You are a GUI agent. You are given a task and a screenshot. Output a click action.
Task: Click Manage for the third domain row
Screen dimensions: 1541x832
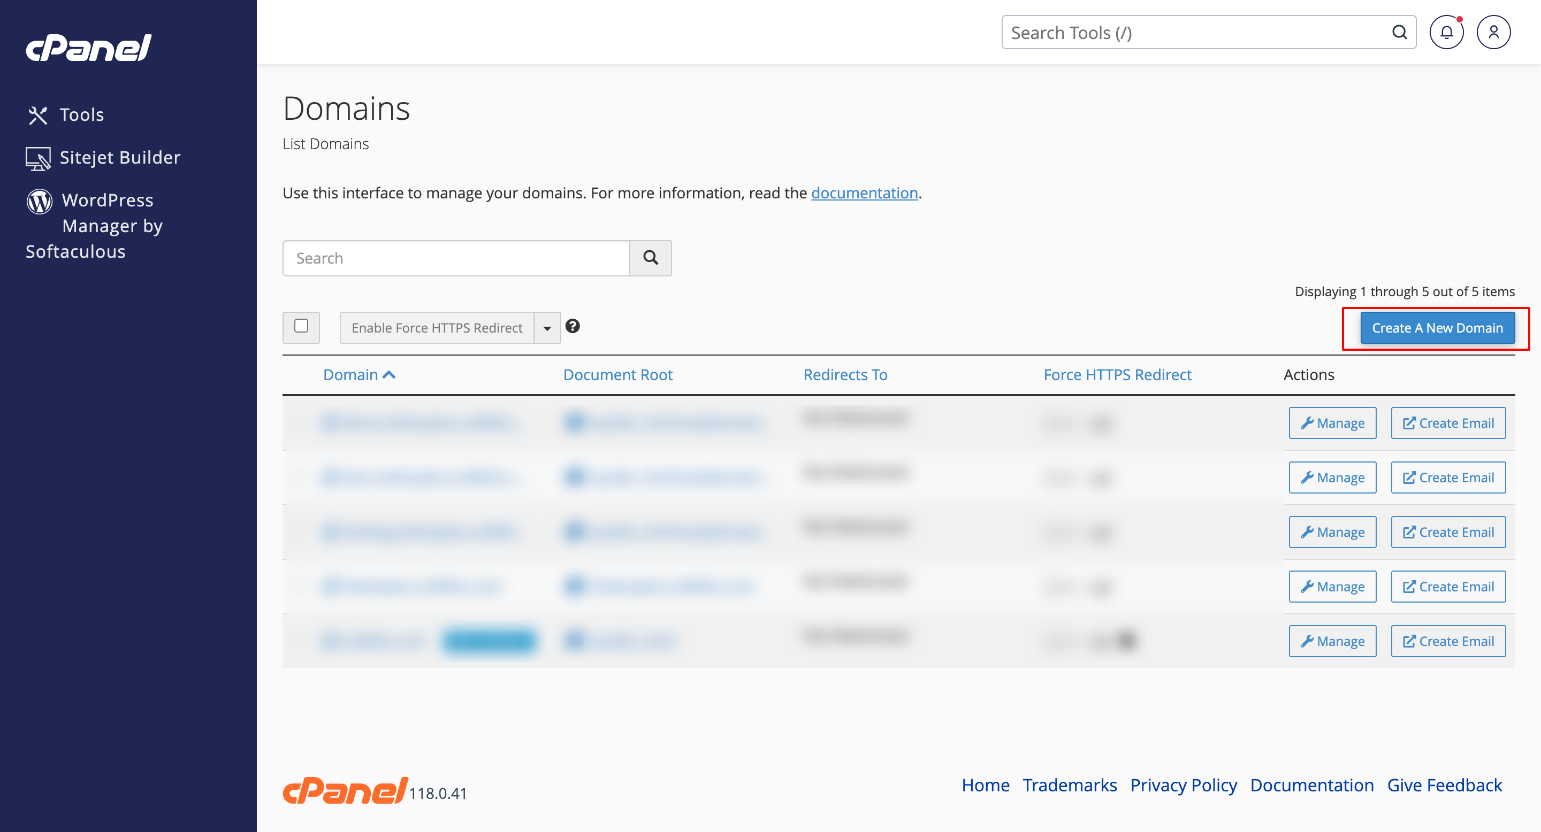1332,532
